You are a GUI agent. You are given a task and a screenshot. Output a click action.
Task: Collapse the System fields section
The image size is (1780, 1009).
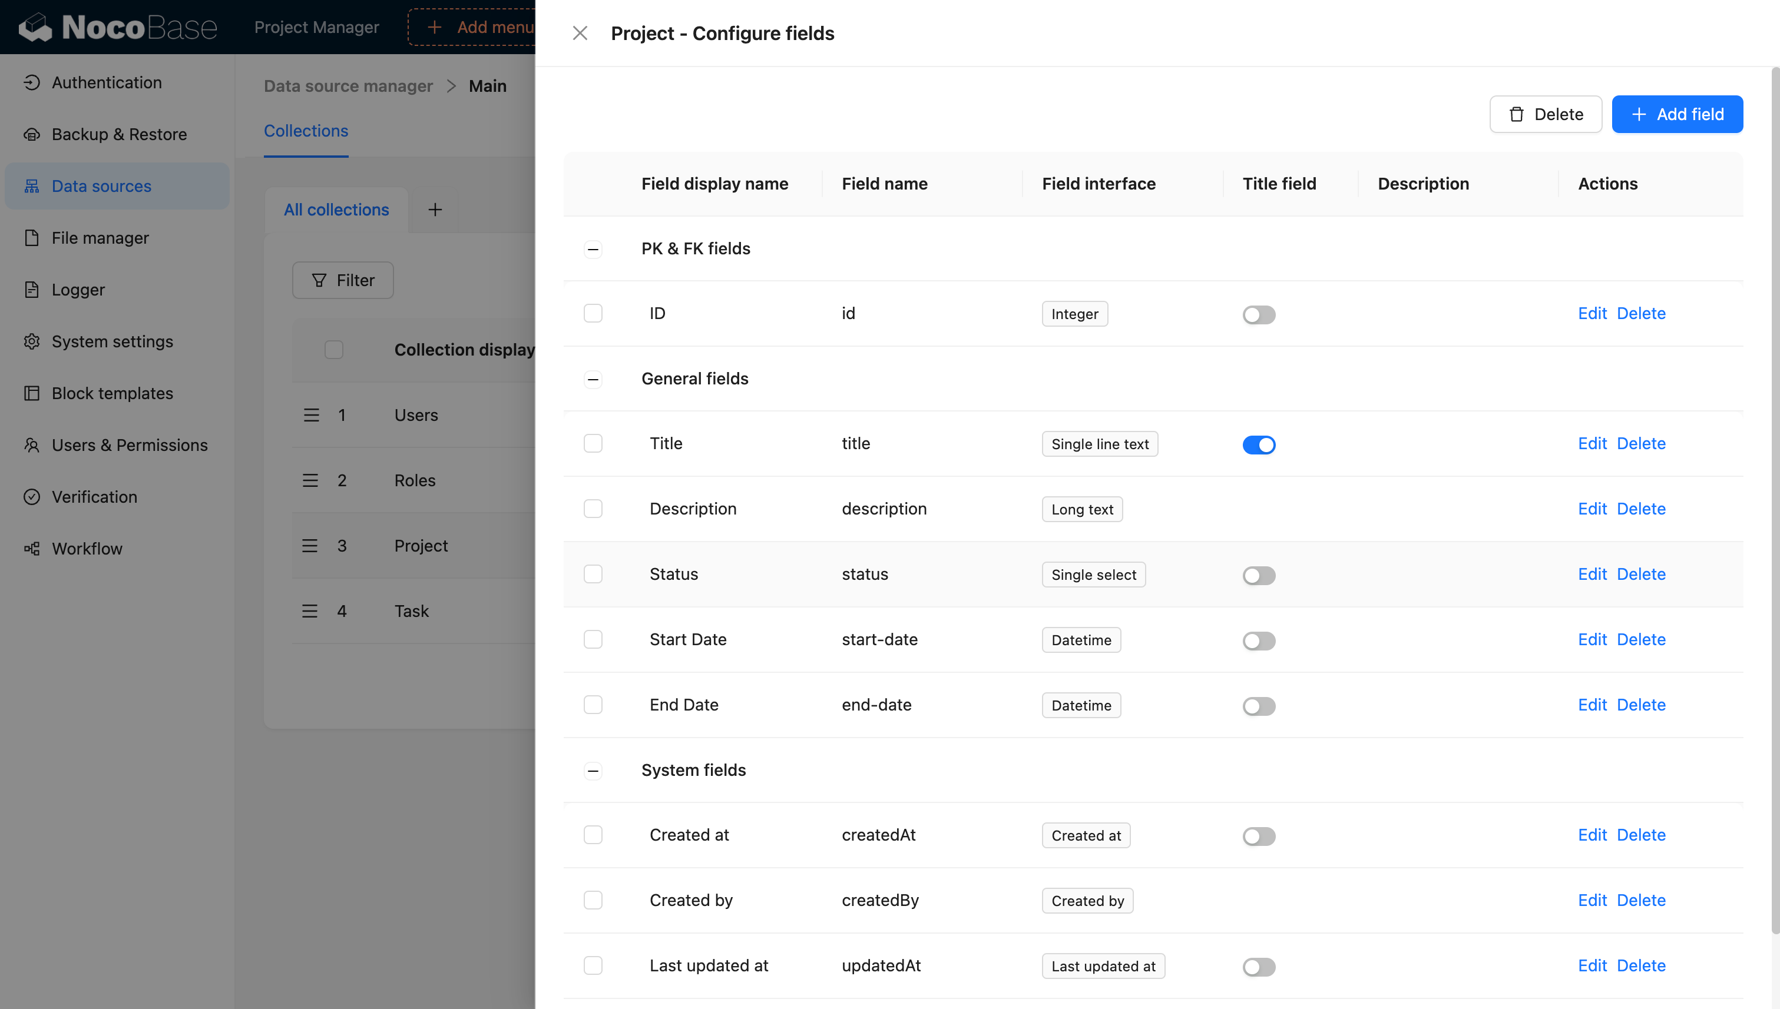pyautogui.click(x=593, y=771)
